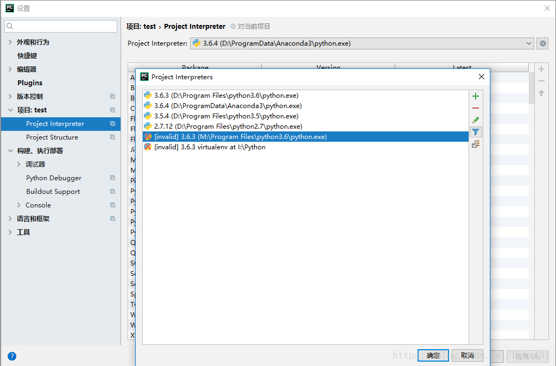Viewport: 556px width, 366px height.
Task: Click the install package plus in Settings window
Action: pos(541,69)
